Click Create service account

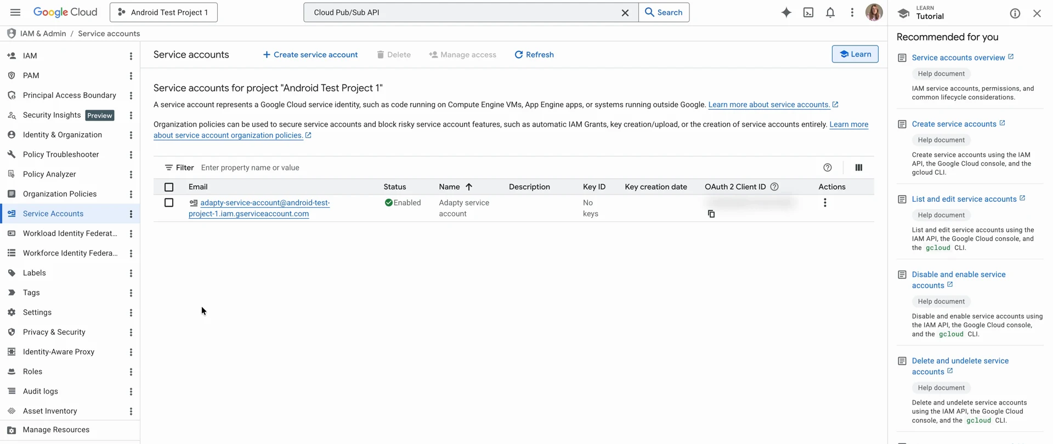coord(310,55)
